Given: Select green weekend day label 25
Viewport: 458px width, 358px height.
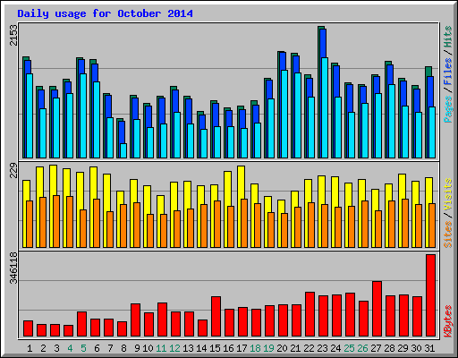Looking at the screenshot, I should point(349,348).
